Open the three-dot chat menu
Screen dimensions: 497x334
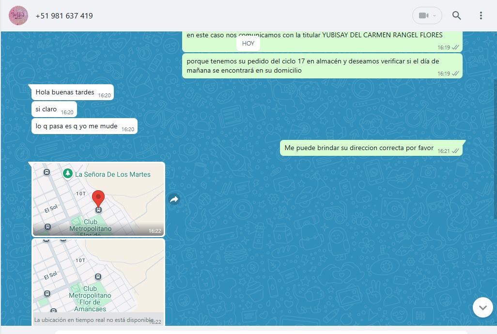click(x=481, y=15)
